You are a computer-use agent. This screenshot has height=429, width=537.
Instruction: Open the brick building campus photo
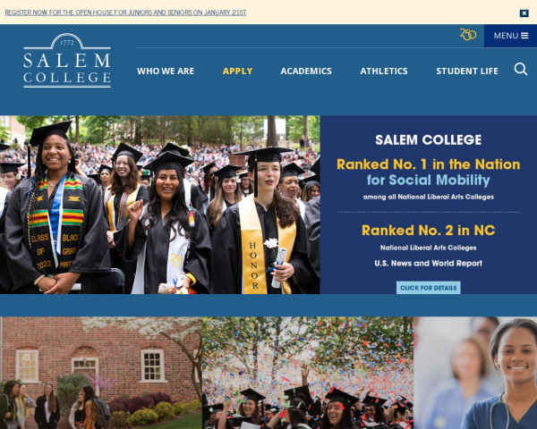point(101,373)
